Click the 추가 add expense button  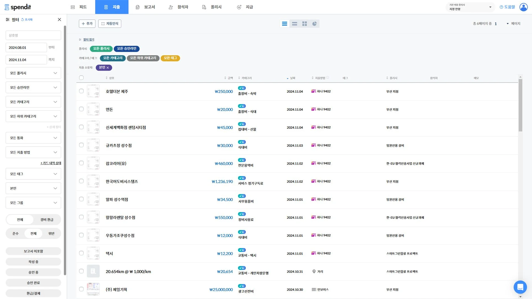pos(87,24)
